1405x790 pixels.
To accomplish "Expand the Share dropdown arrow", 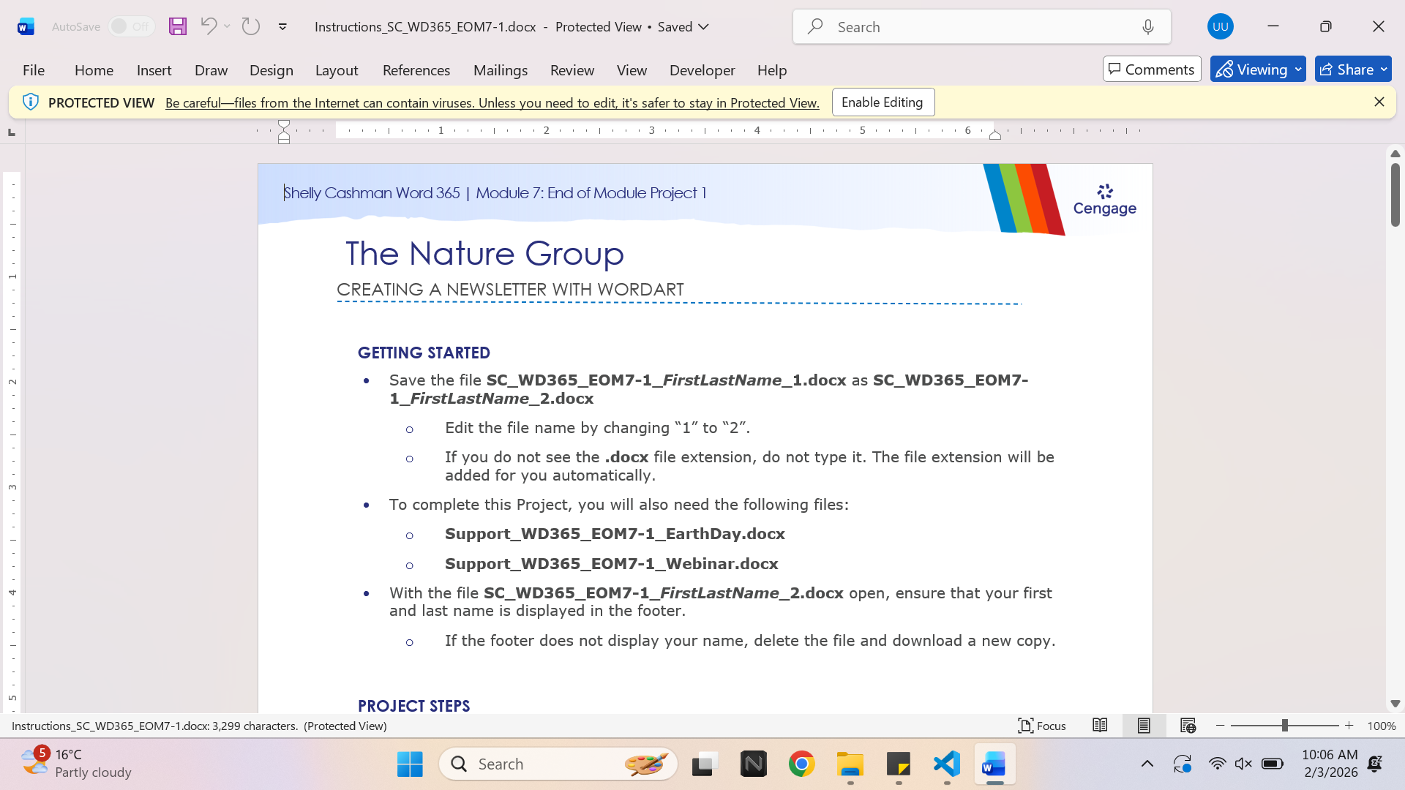I will pos(1384,69).
